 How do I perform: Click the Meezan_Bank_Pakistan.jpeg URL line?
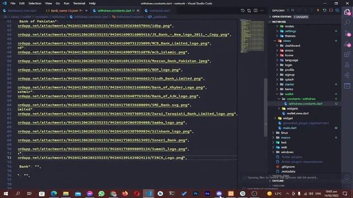click(113, 61)
